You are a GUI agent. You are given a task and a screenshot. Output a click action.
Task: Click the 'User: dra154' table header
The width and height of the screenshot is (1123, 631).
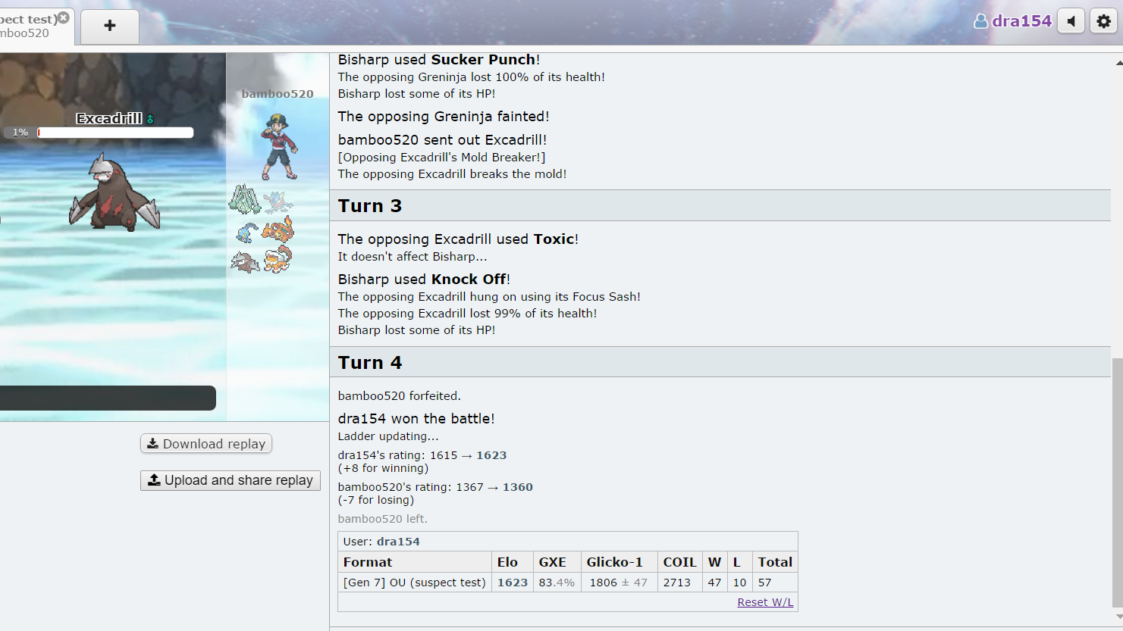point(568,542)
